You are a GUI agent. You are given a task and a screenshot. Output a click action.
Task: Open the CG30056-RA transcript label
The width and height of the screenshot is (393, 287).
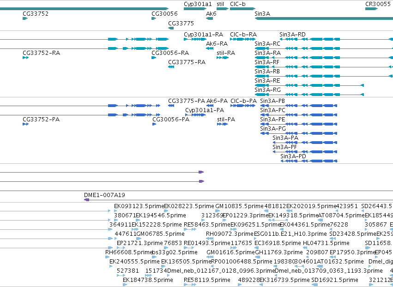[x=170, y=53]
